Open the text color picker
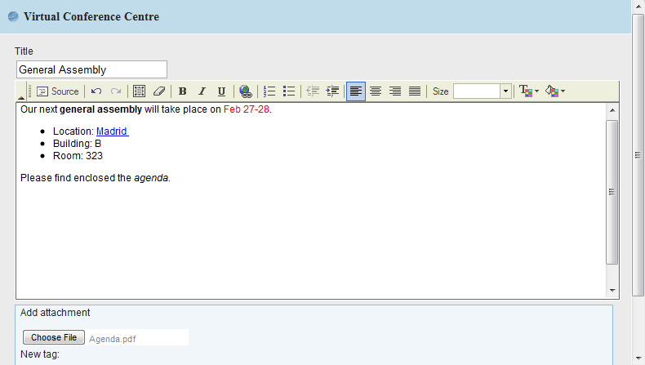Viewport: 645px width, 365px height. click(x=529, y=91)
